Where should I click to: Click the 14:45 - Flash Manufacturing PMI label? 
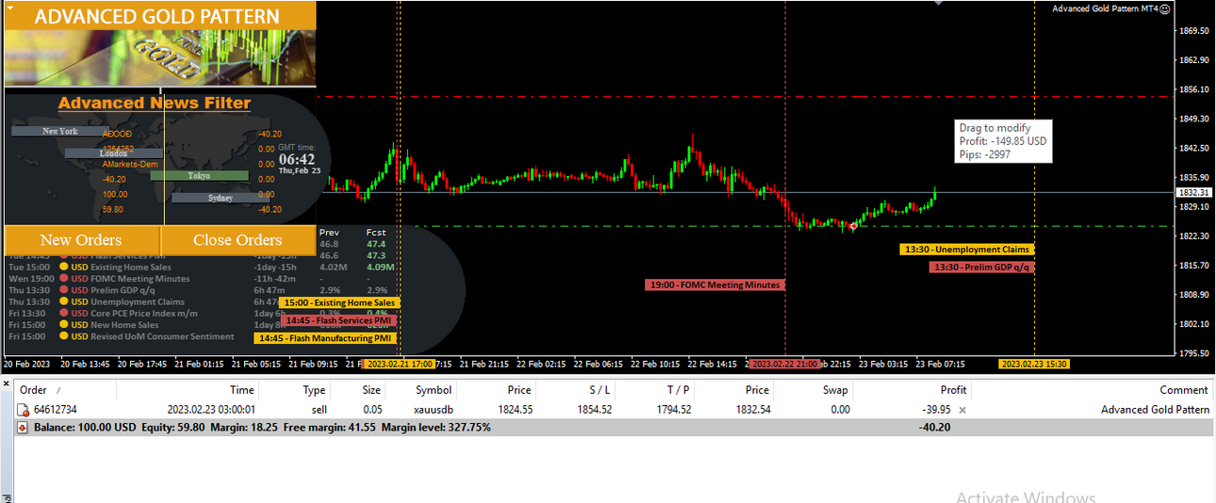(x=325, y=338)
